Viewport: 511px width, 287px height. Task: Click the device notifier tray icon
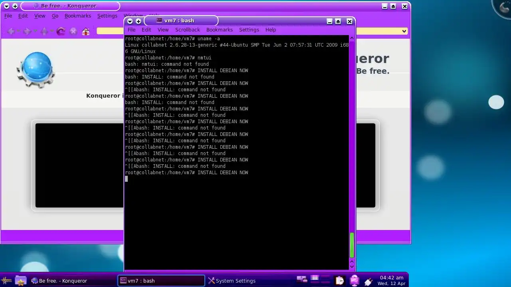click(301, 280)
